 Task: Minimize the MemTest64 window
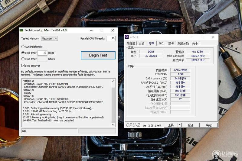[x=91, y=30]
